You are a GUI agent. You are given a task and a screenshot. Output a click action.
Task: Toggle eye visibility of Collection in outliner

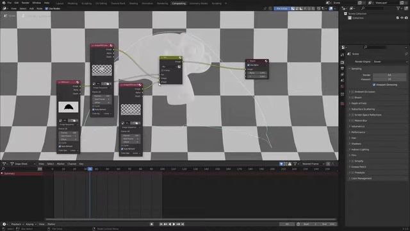click(x=402, y=18)
